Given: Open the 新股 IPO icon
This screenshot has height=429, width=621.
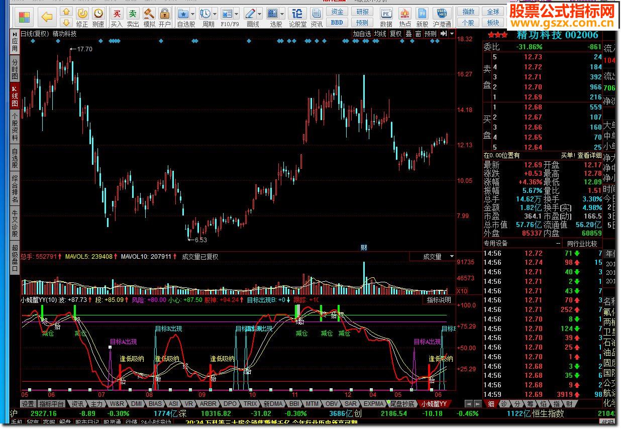Looking at the screenshot, I should [x=423, y=18].
